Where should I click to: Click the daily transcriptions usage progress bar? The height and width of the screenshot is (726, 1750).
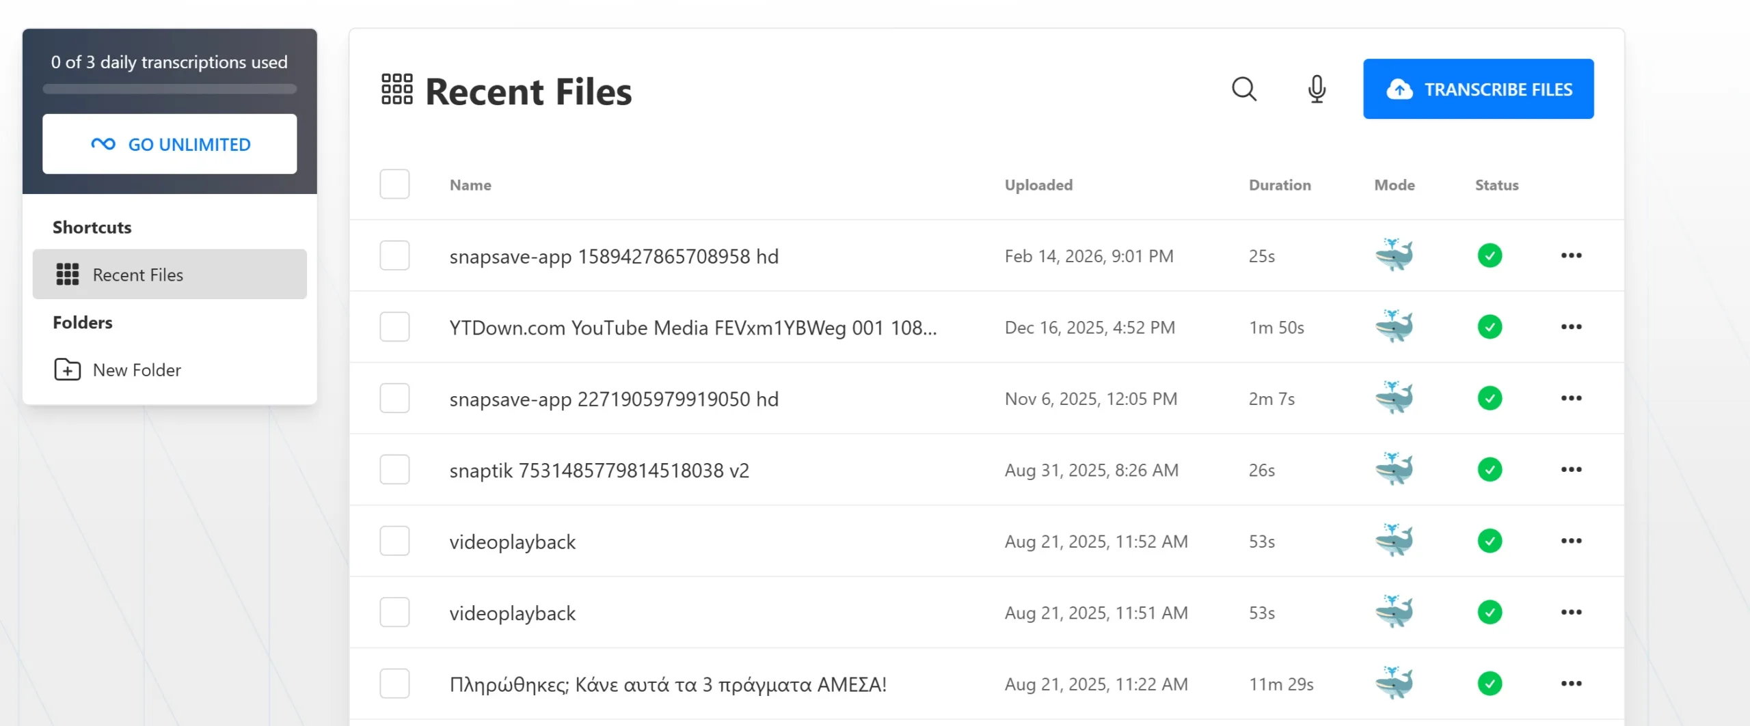170,89
